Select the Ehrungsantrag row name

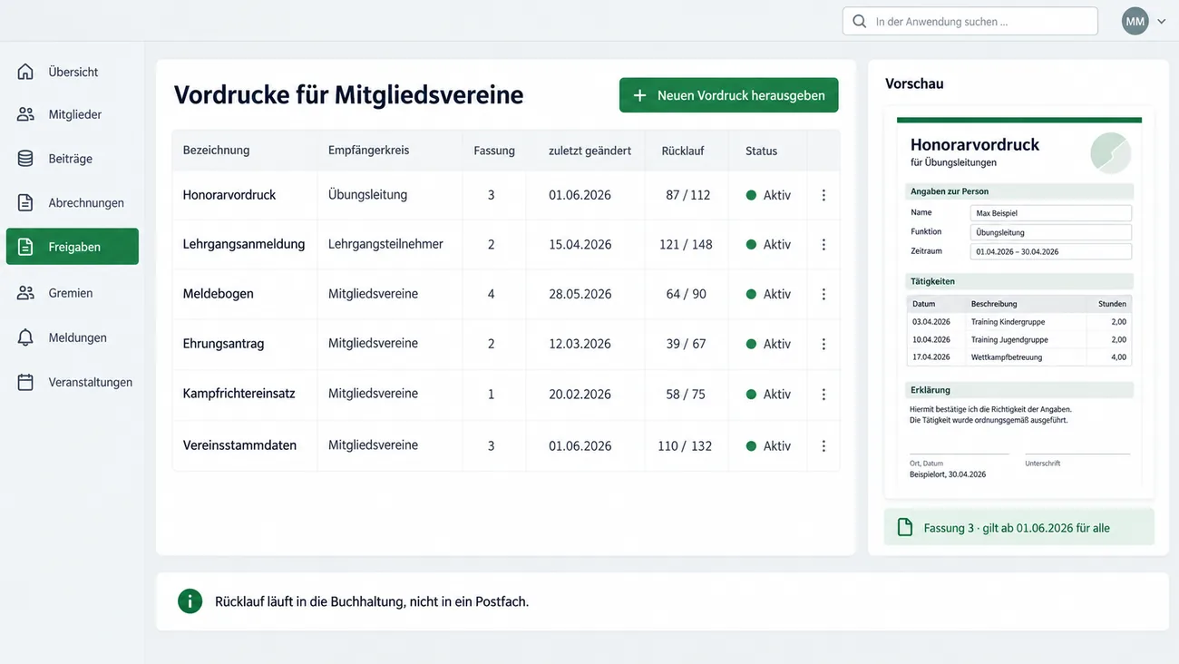pyautogui.click(x=223, y=345)
